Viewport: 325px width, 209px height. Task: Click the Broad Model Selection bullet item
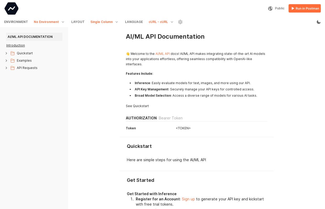tap(196, 96)
